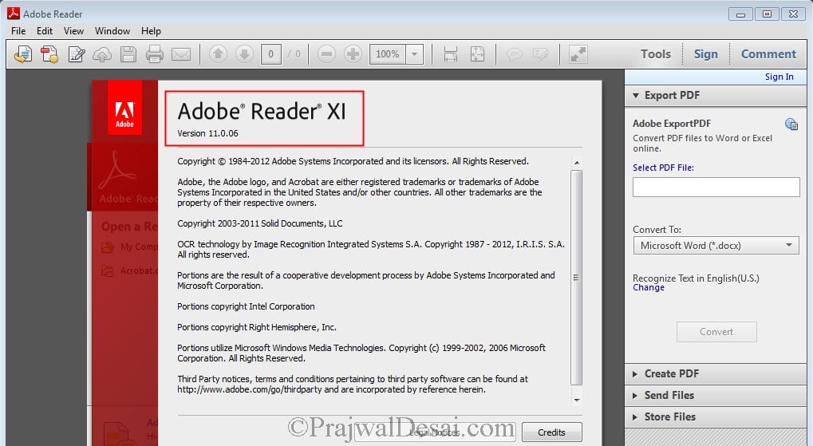Expand the Create PDF section

point(716,374)
